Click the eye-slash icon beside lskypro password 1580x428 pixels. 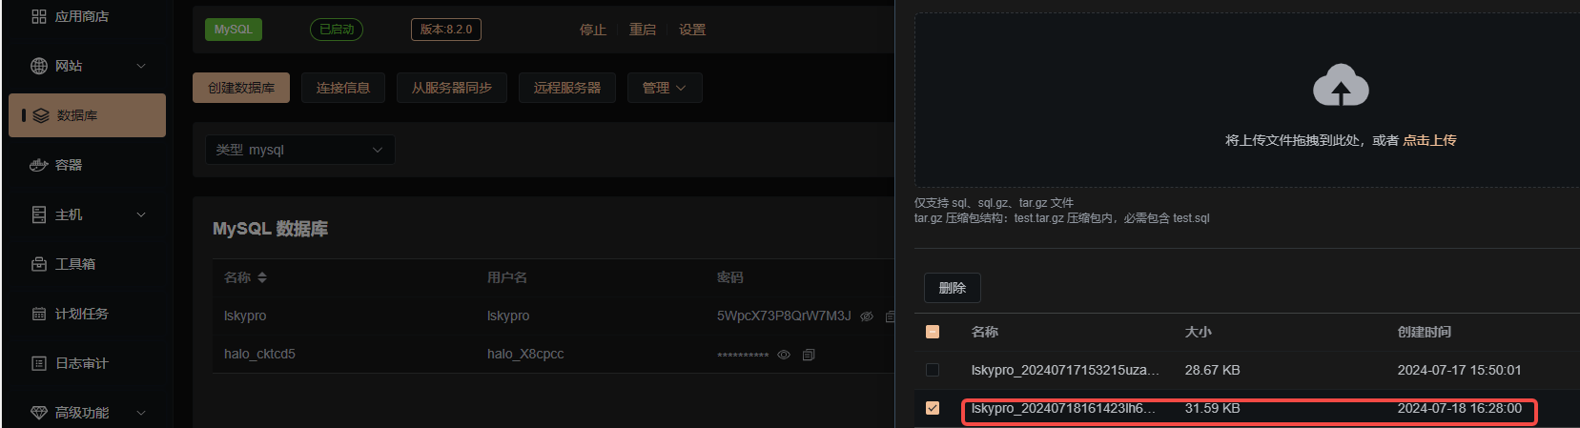point(867,316)
